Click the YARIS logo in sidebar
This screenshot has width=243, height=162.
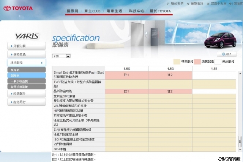(27, 36)
